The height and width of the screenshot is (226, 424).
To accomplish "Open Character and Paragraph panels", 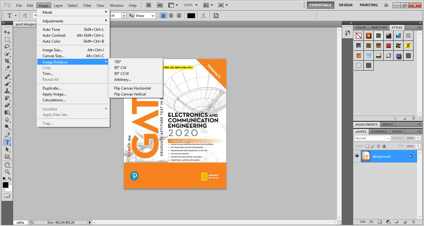I will [216, 16].
